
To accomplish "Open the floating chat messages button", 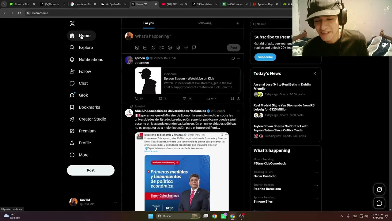I will tap(379, 203).
